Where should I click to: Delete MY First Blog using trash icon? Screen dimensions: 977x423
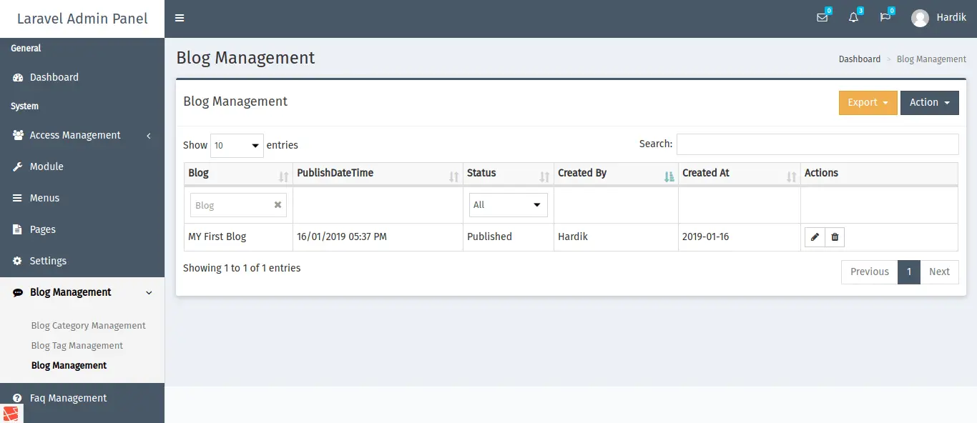(x=835, y=237)
